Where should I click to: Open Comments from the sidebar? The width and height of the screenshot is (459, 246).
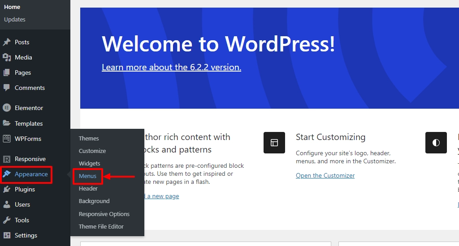click(x=30, y=88)
